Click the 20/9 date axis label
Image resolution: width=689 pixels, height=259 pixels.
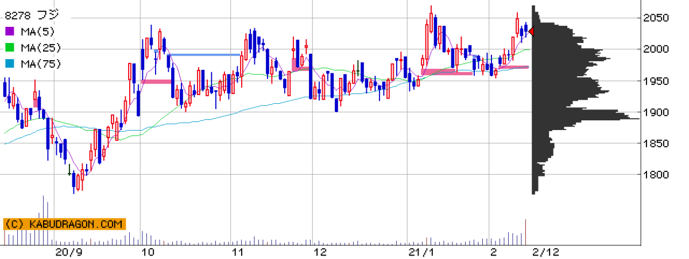pyautogui.click(x=69, y=252)
